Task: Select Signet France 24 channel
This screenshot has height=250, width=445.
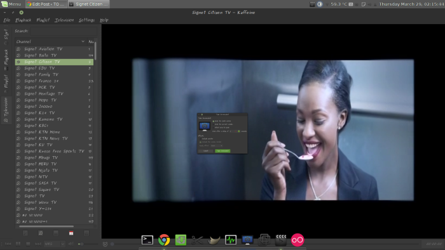Action: (x=54, y=81)
